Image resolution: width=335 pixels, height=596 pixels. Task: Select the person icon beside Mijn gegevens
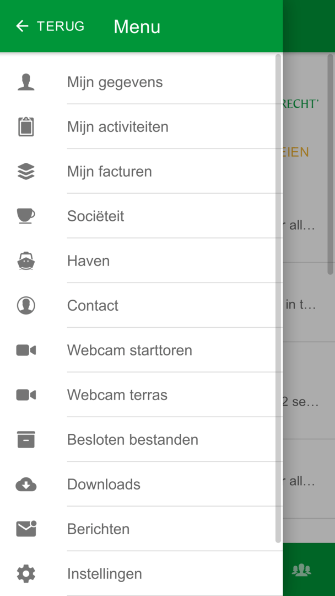[26, 81]
